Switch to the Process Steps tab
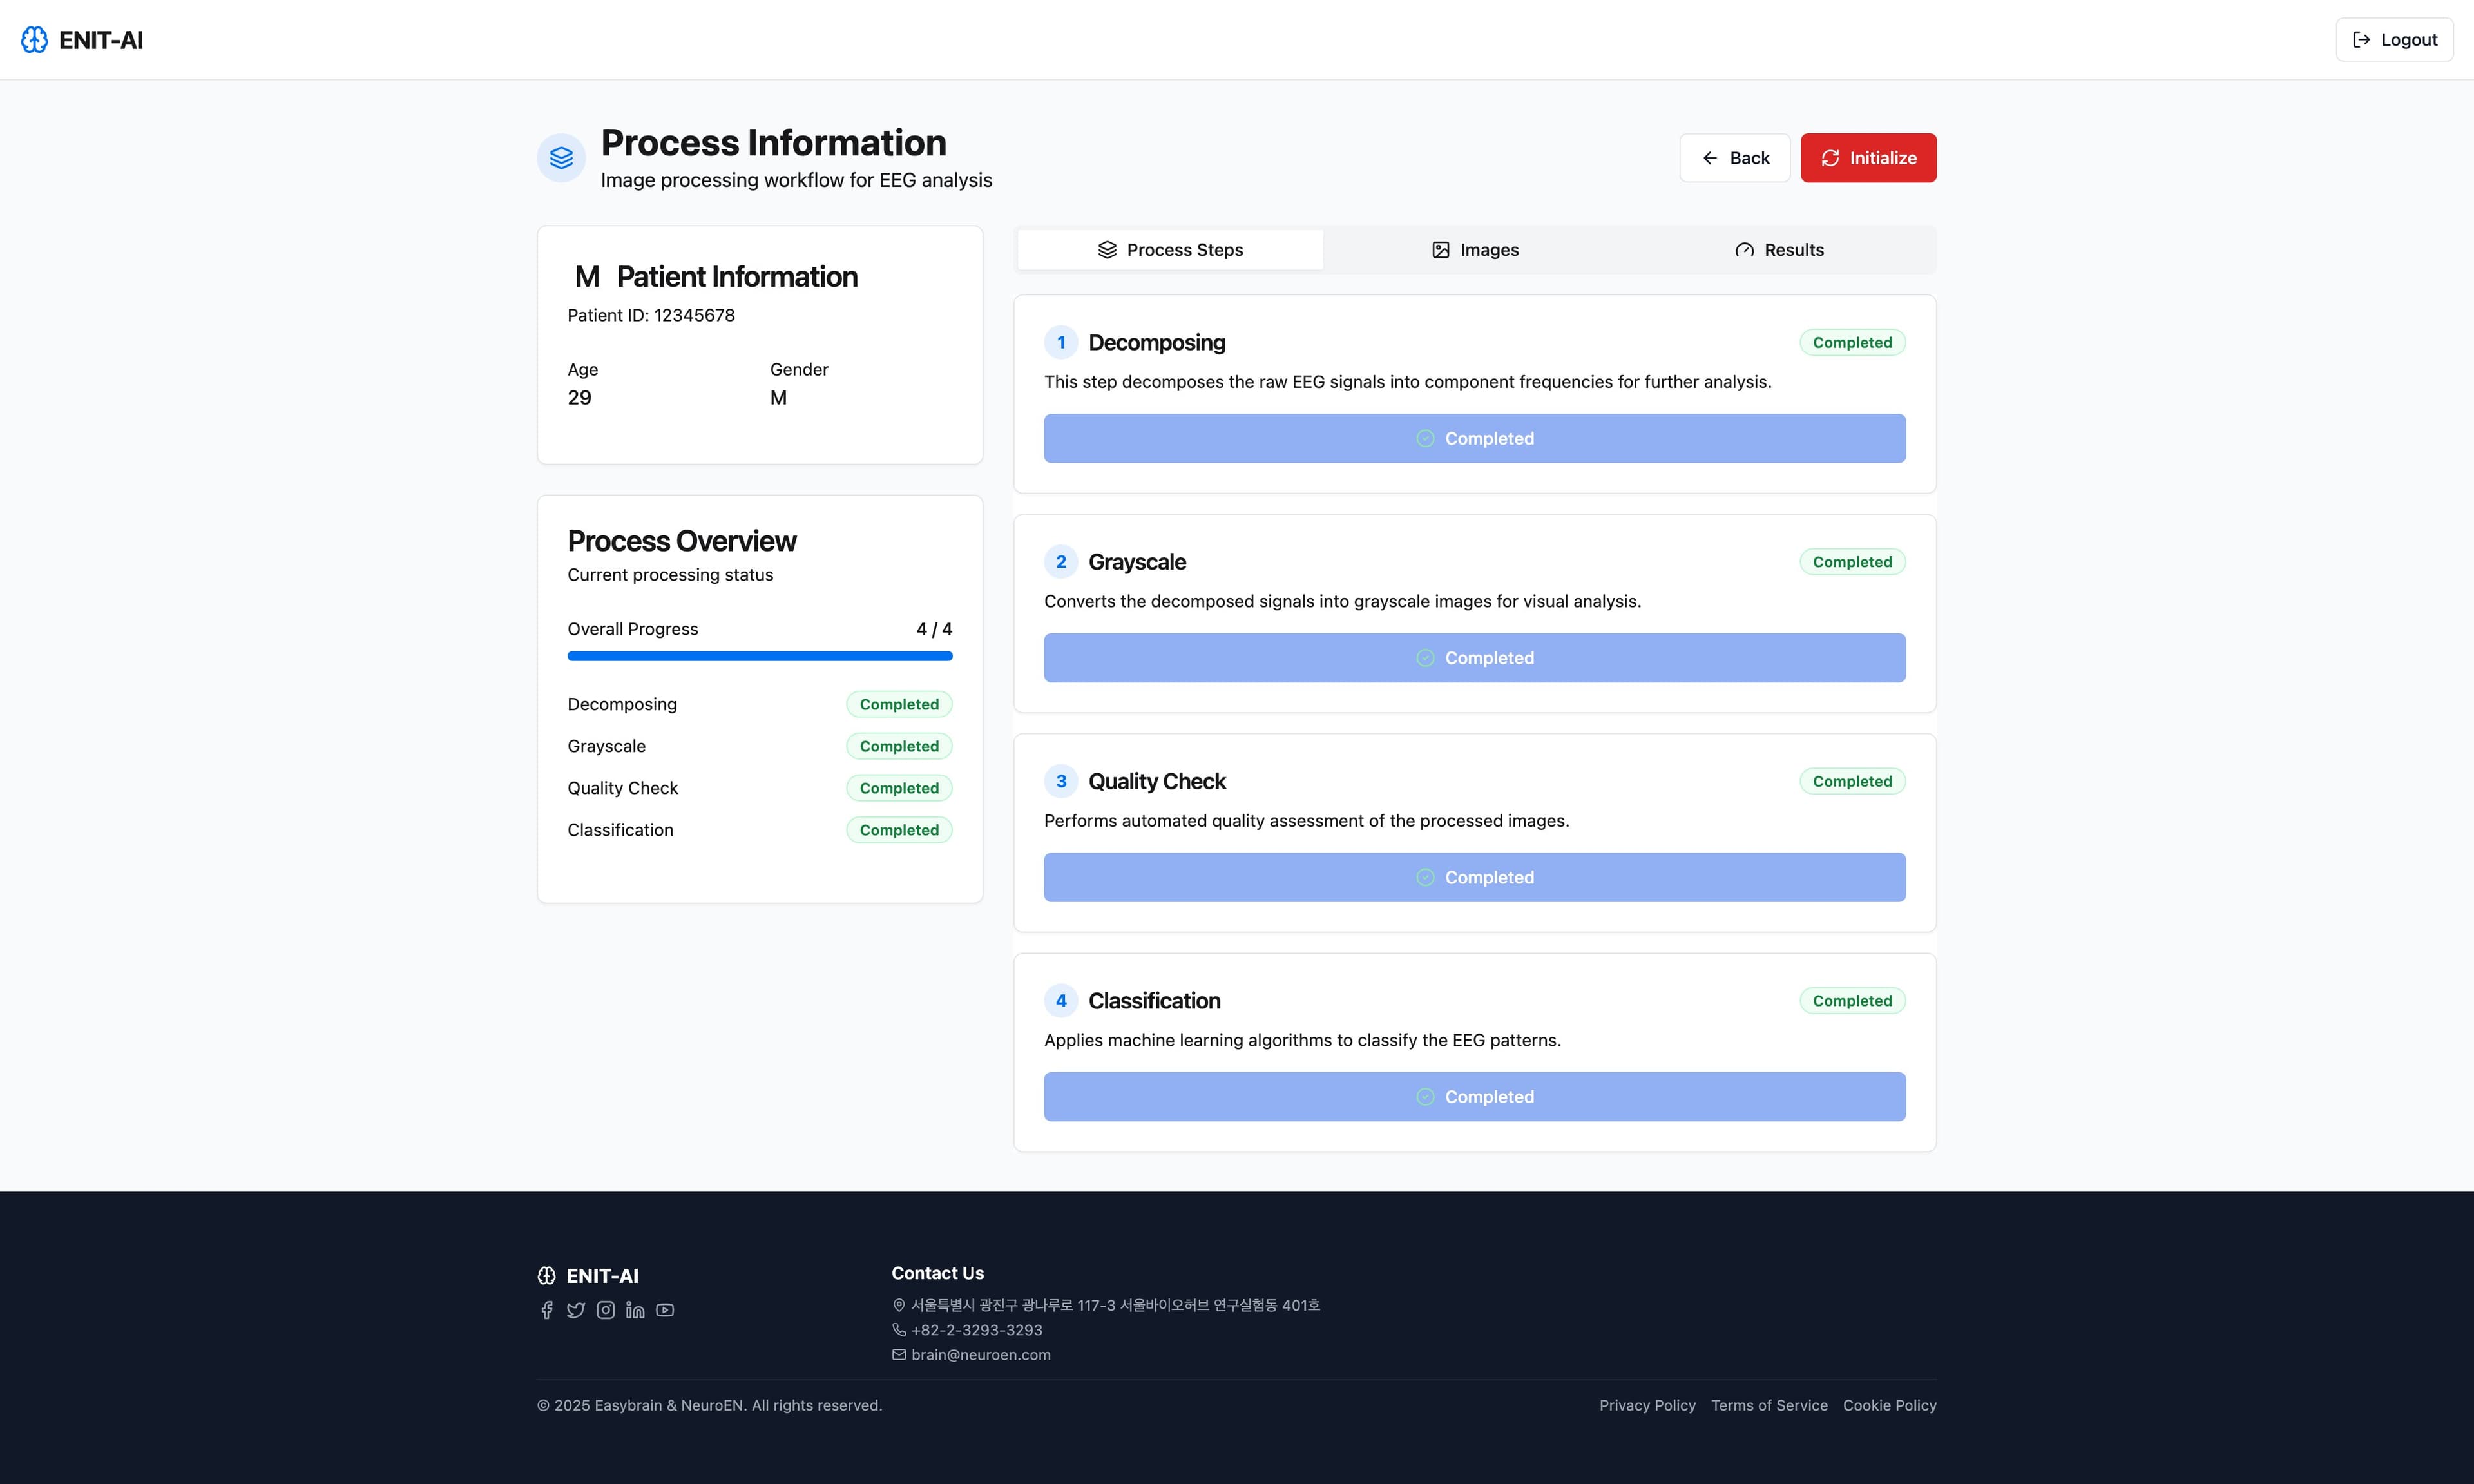Image resolution: width=2474 pixels, height=1484 pixels. coord(1171,250)
